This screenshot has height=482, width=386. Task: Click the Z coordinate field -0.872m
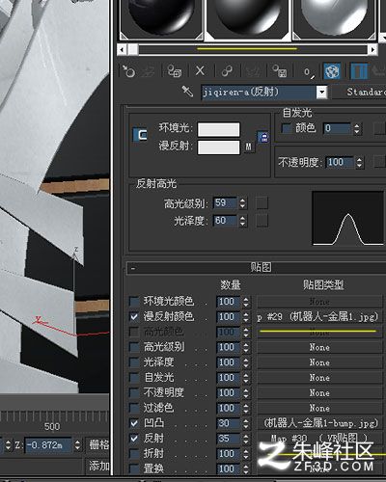(48, 445)
